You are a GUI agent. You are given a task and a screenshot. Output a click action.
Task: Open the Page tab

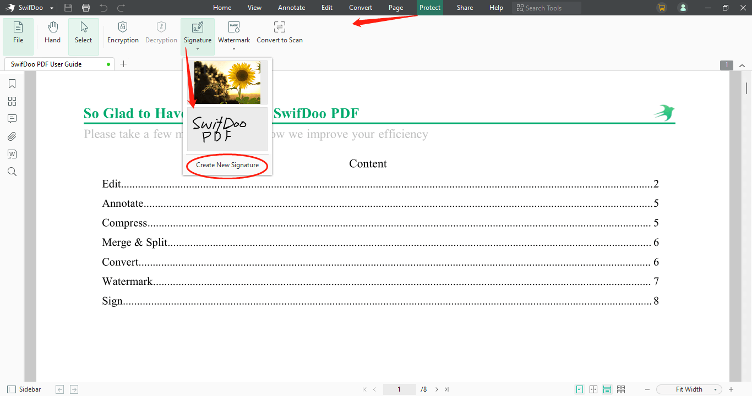coord(396,8)
